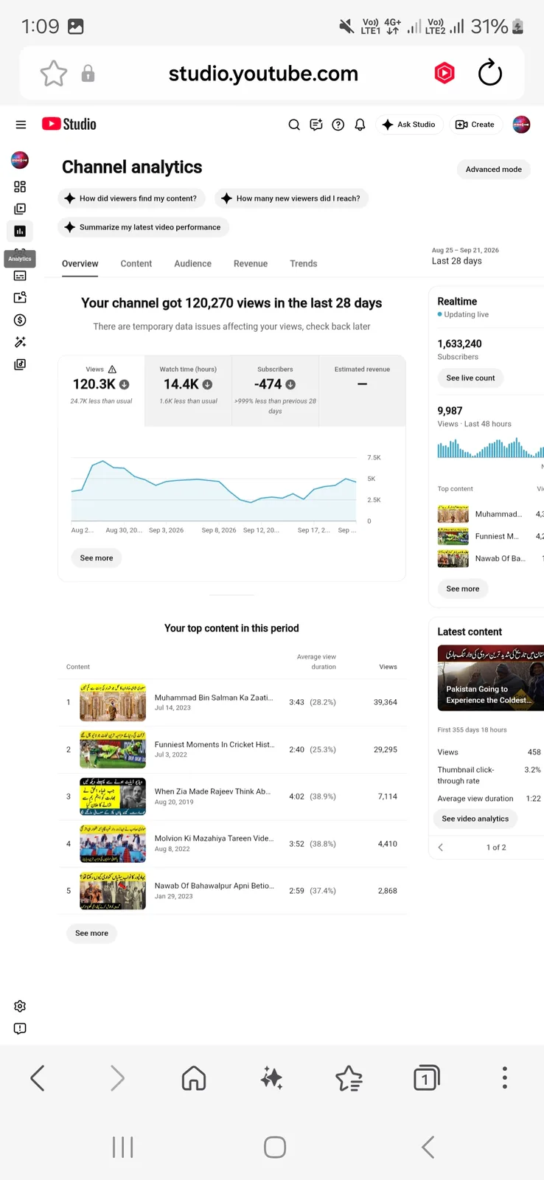The image size is (544, 1180).
Task: Switch to Audience tab
Action: (192, 263)
